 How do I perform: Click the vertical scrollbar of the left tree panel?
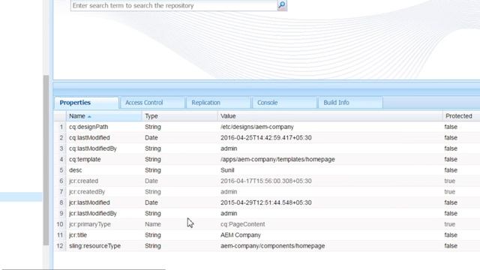(x=46, y=160)
